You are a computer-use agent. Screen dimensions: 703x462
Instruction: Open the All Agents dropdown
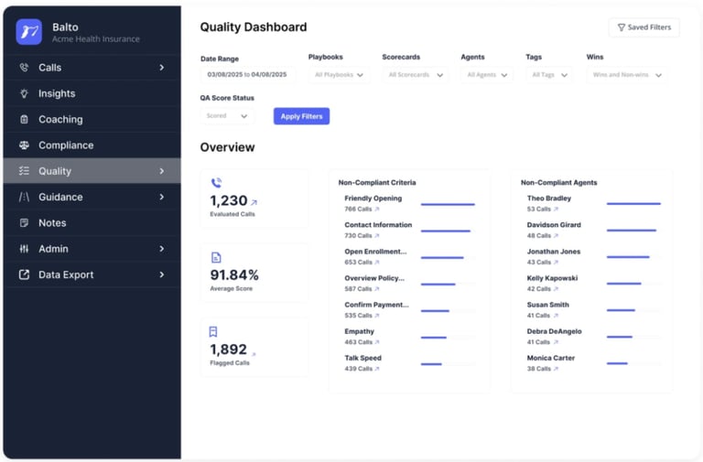(487, 75)
